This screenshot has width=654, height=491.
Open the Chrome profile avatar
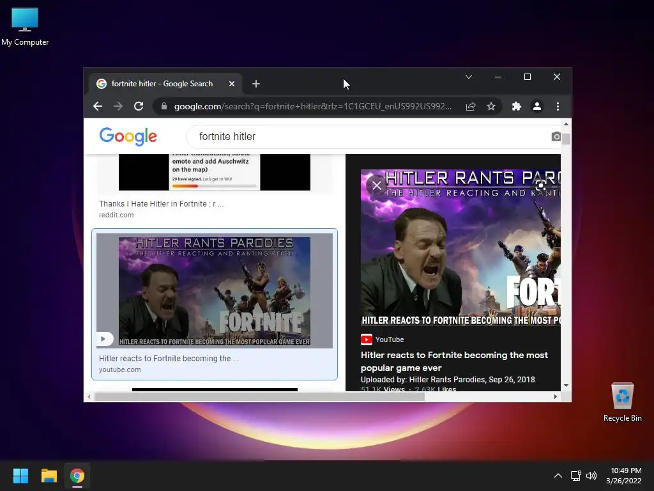[x=537, y=107]
